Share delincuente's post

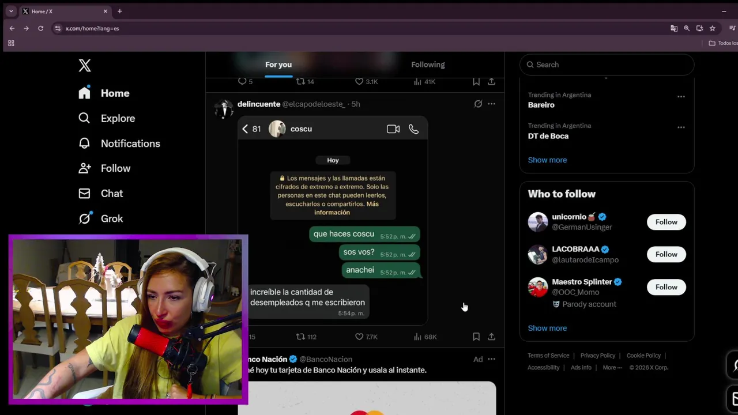491,337
